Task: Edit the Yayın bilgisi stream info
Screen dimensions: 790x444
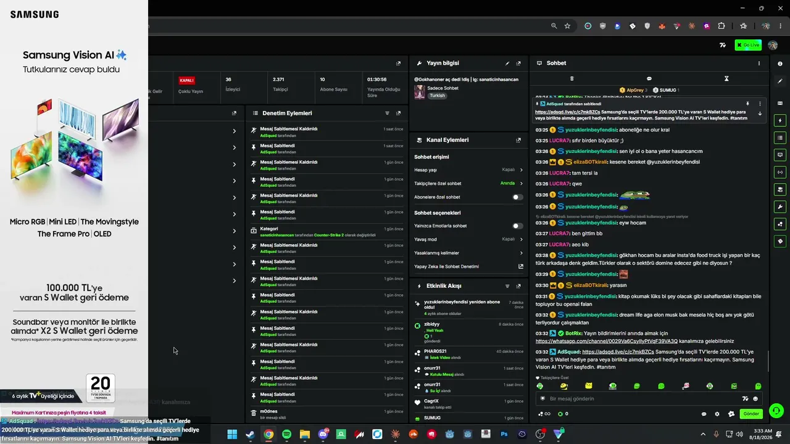Action: (x=507, y=64)
